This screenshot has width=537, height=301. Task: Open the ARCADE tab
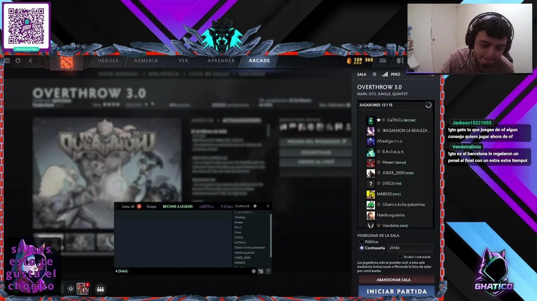coord(259,61)
